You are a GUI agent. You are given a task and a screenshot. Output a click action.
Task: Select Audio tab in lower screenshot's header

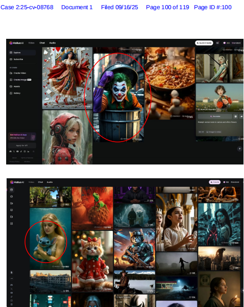click(50, 182)
